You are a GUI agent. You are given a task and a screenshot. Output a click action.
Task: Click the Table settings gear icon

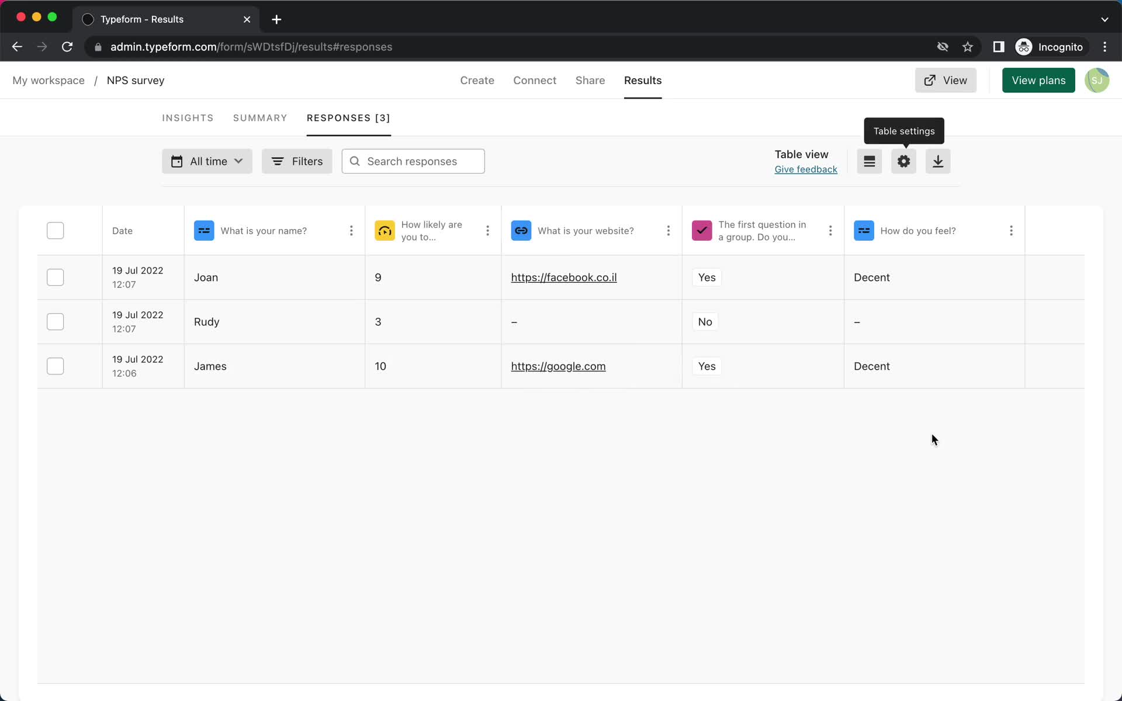[904, 161]
